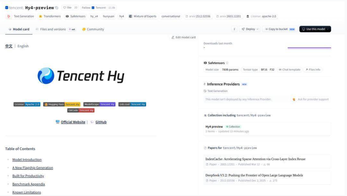Open the Hugging Face Tencent Hy badge
The image size is (347, 196).
pyautogui.click(x=62, y=104)
